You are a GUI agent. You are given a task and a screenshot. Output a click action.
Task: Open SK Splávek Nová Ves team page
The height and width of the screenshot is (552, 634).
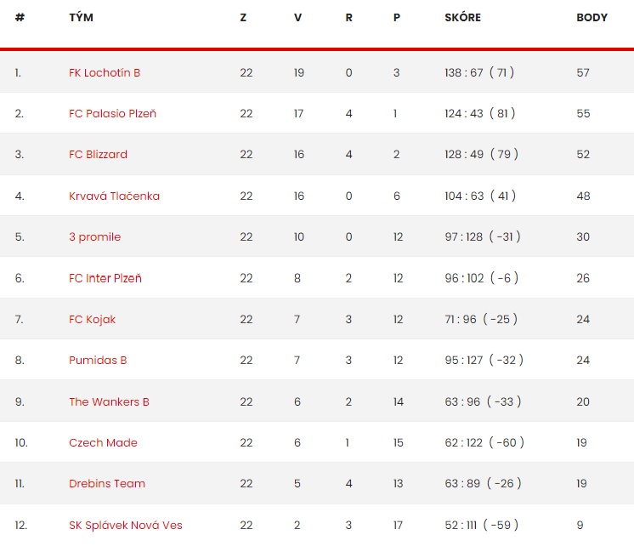point(125,526)
